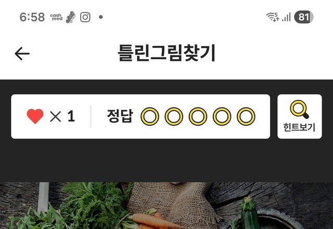Click the 정답 label
333x229 pixels.
click(x=120, y=116)
